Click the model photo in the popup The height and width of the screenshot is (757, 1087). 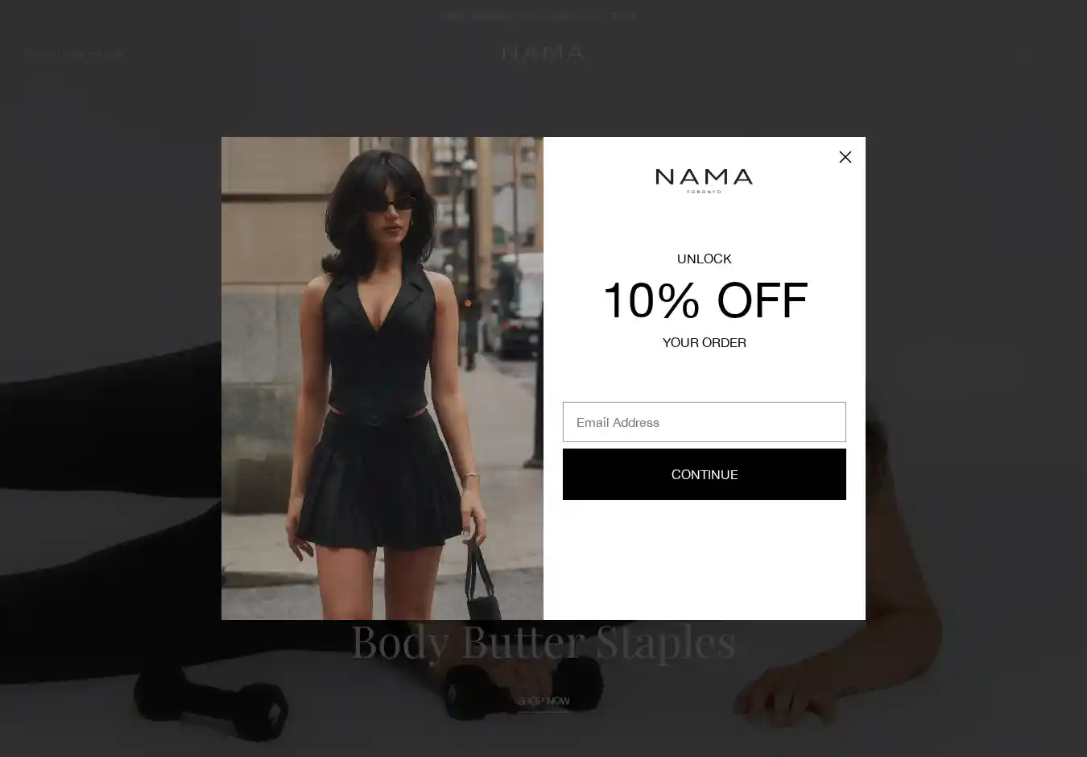382,378
